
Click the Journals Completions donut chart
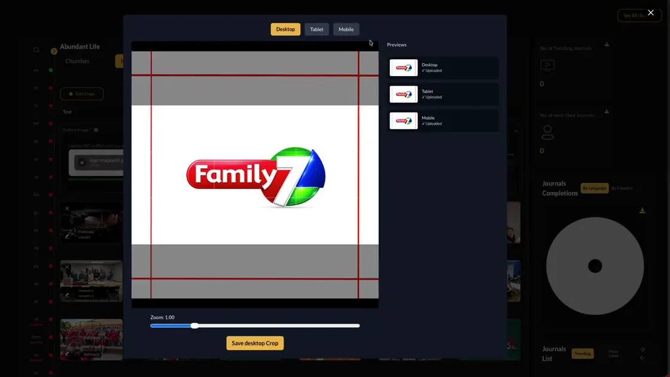point(595,266)
